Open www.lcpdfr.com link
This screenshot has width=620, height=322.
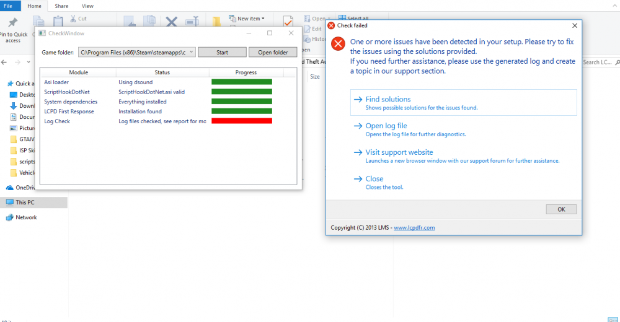(414, 228)
